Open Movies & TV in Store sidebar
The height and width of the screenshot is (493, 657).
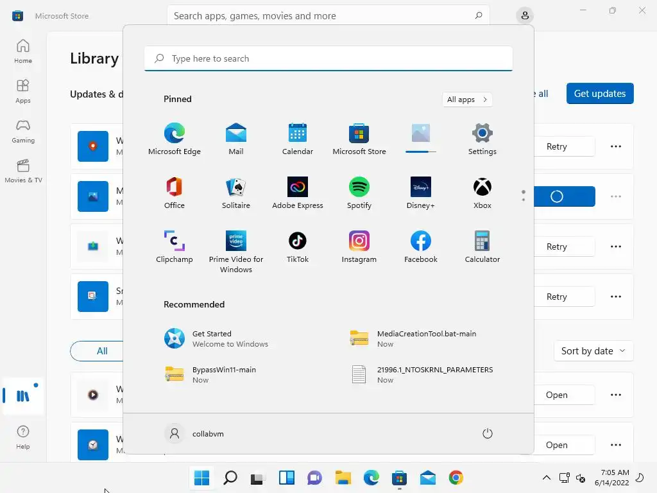[x=23, y=171]
